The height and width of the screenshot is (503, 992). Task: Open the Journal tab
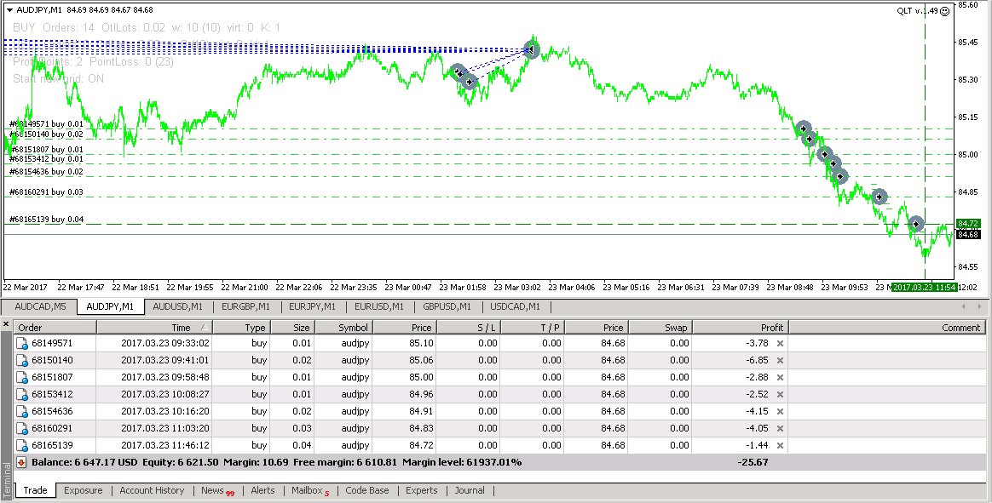coord(470,490)
